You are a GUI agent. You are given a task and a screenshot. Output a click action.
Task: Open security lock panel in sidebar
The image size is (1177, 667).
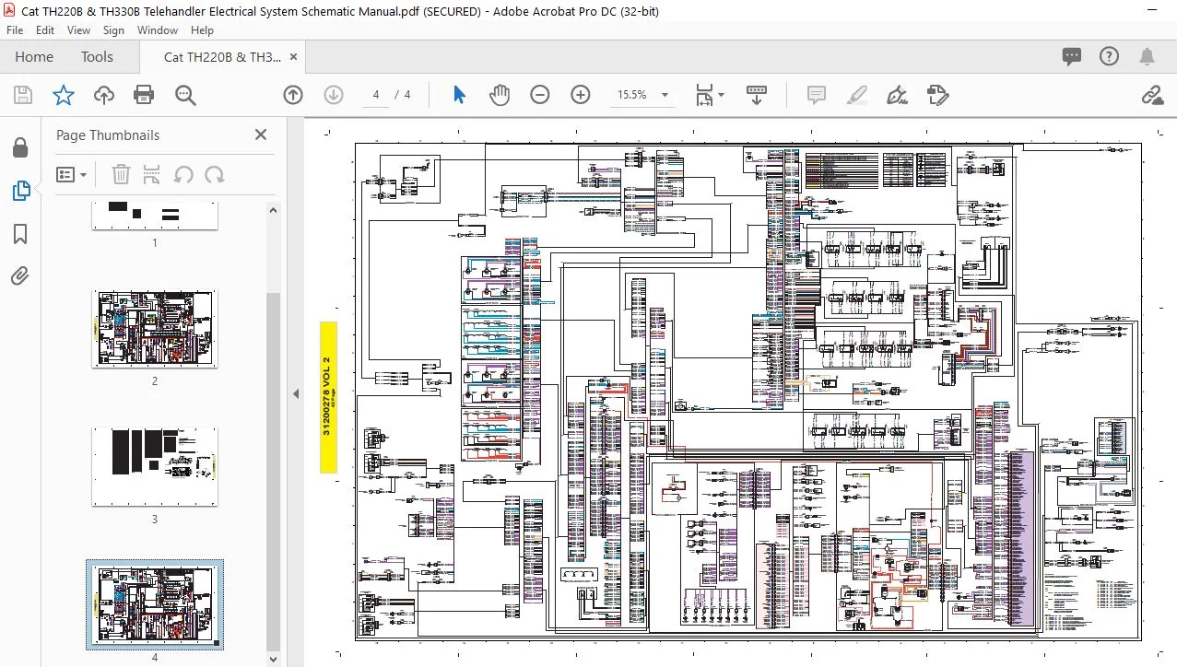pos(20,147)
